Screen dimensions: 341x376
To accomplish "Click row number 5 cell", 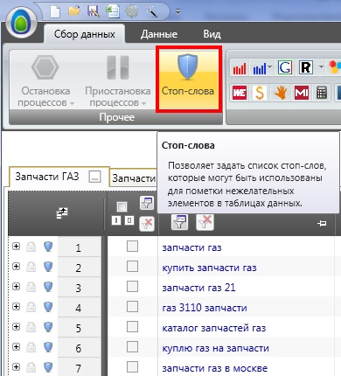I will pyautogui.click(x=80, y=328).
